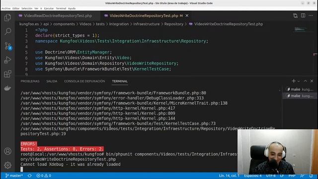Open the Terminal menu in menu bar

(61, 8)
